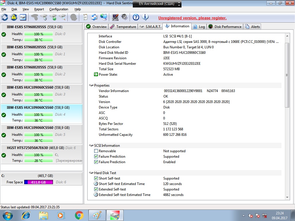Viewport: 295px width, 221px height.
Task: Switch to the Alerts tab
Action: (252, 27)
